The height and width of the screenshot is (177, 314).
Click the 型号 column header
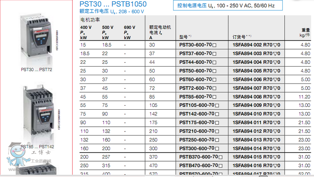185,37
